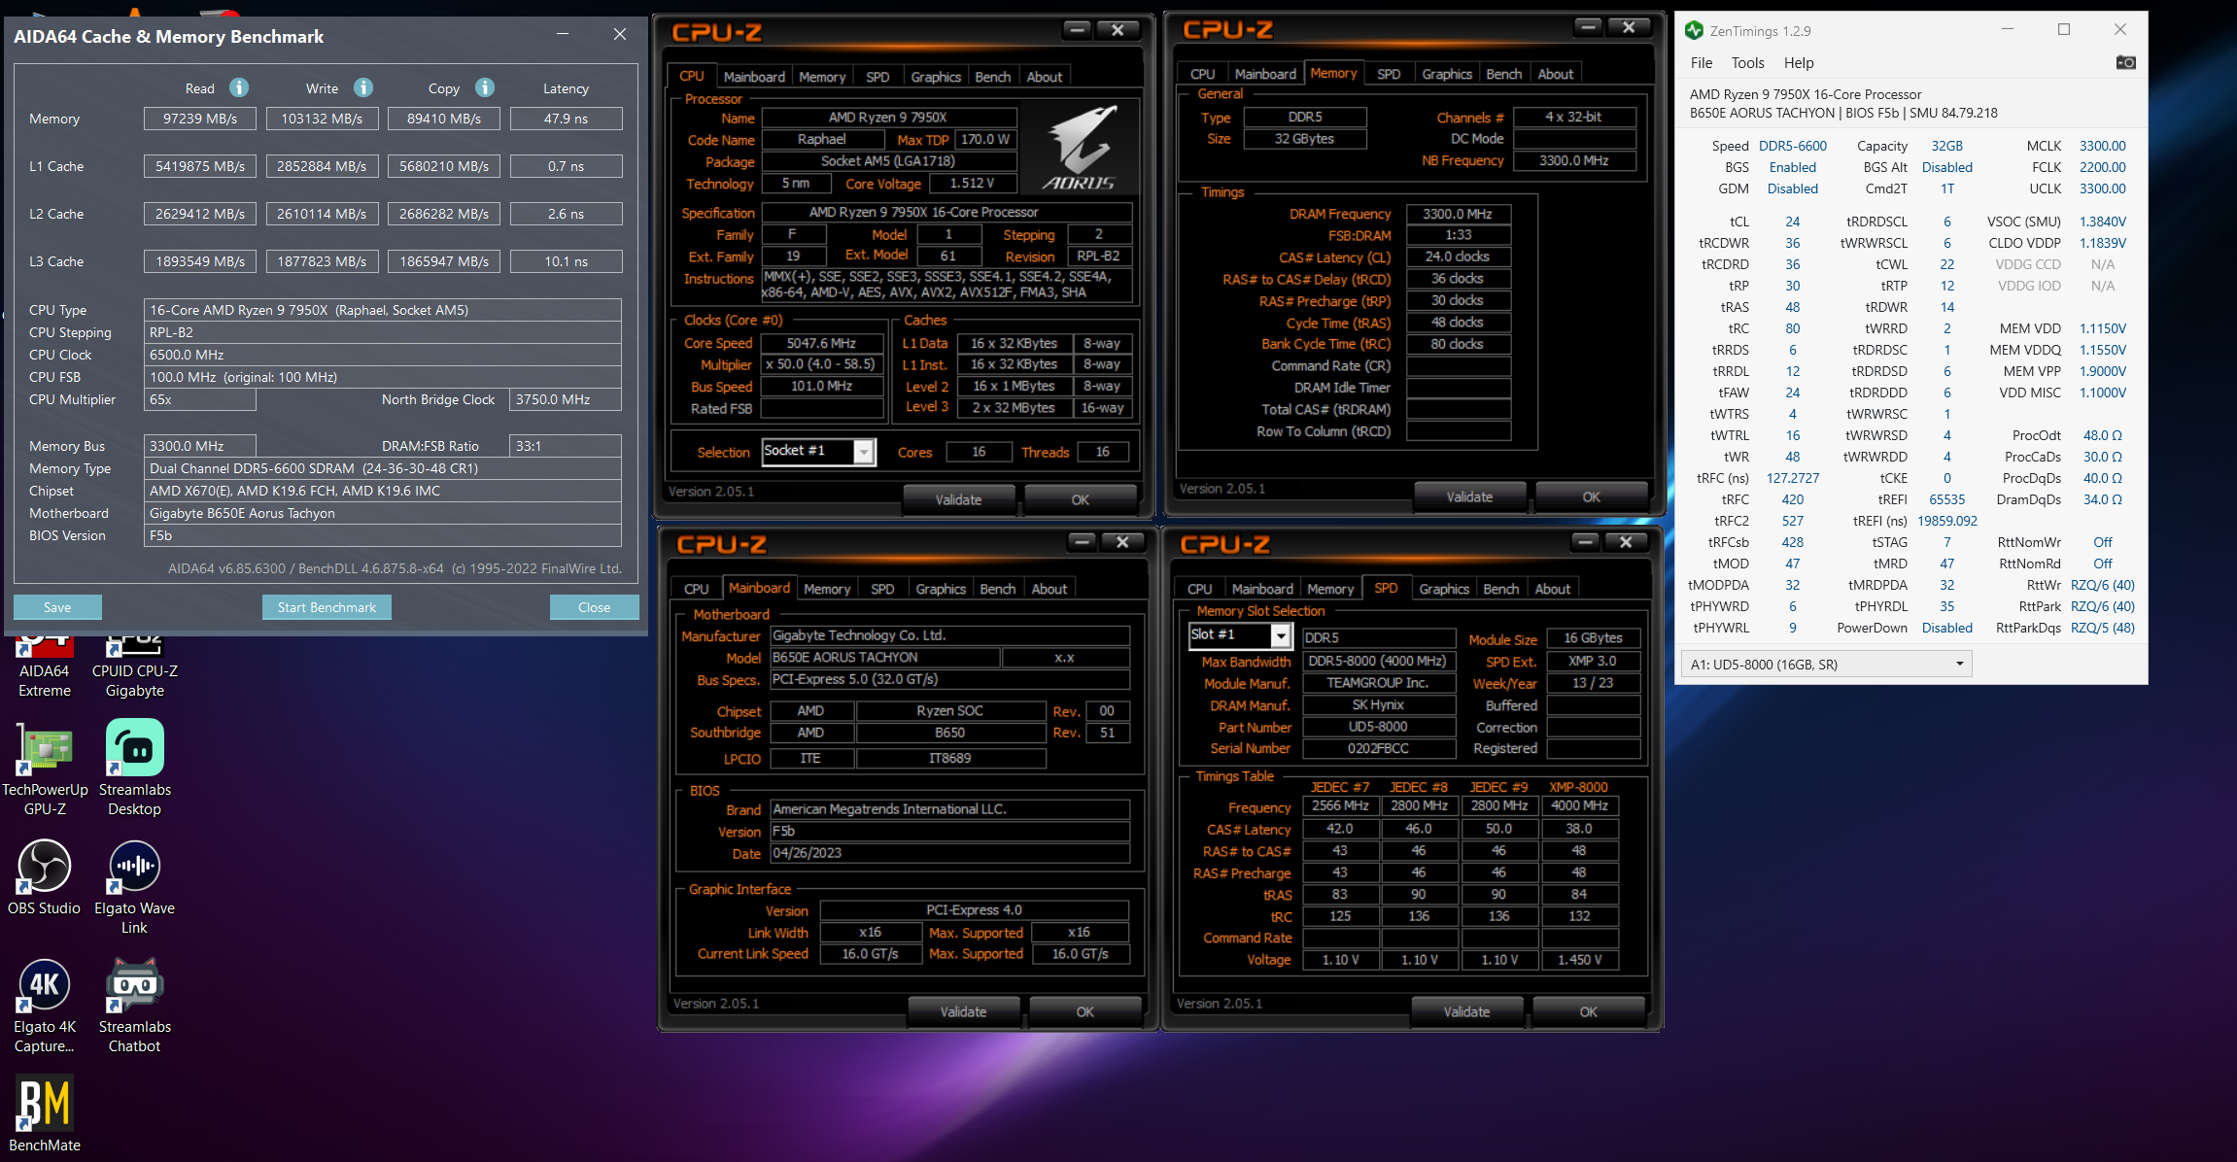Click the Write info icon in AIDA64
The height and width of the screenshot is (1162, 2237).
click(x=363, y=87)
